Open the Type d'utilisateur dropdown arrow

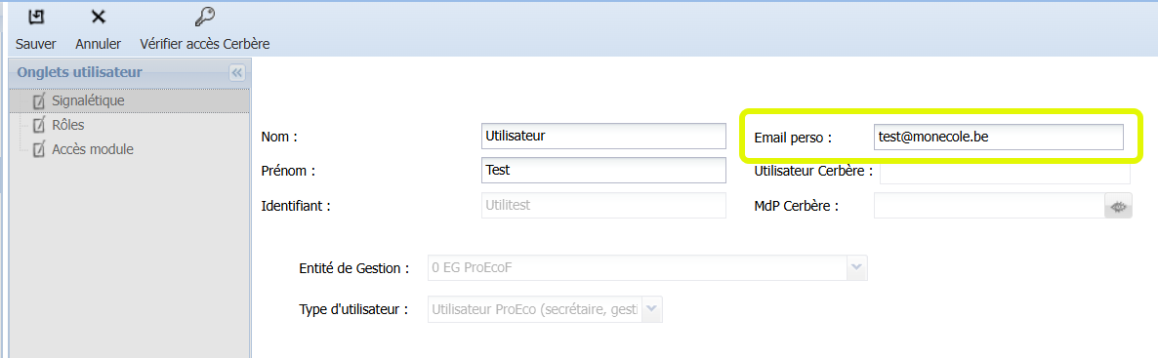pyautogui.click(x=653, y=310)
